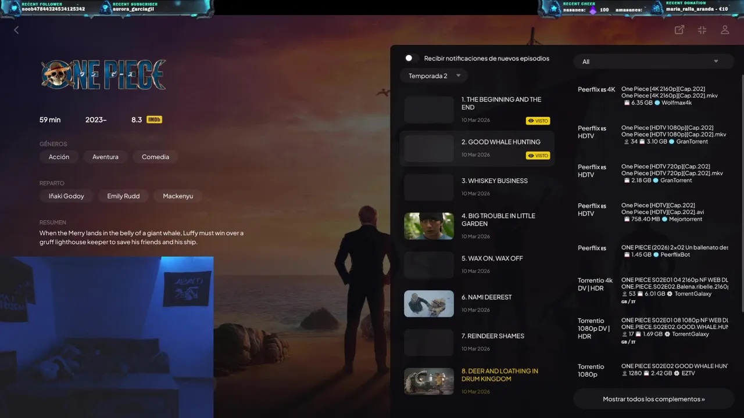Open cast member Emily Rudd
This screenshot has height=418, width=744.
pyautogui.click(x=123, y=196)
